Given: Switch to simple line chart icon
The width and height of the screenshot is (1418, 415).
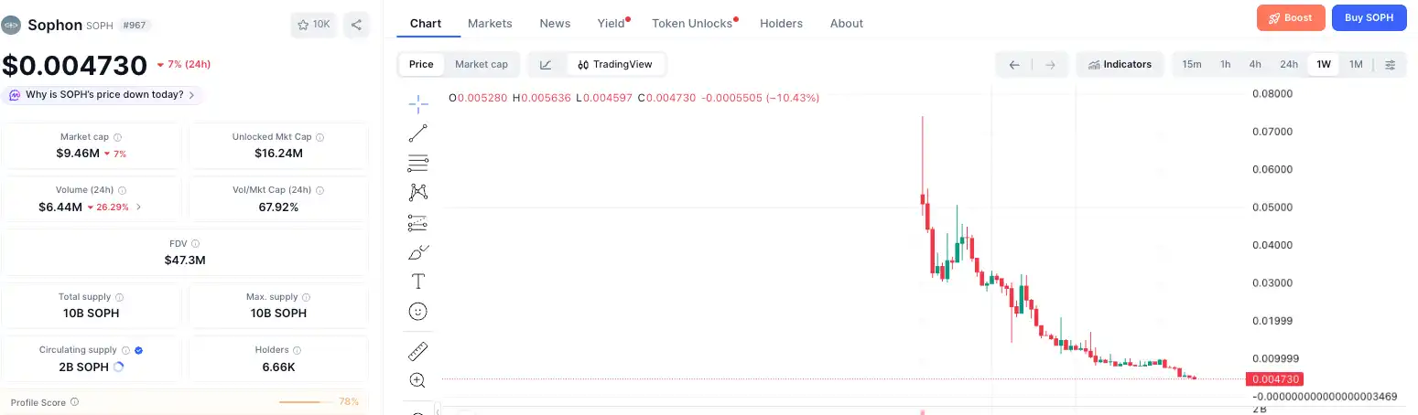Looking at the screenshot, I should 547,64.
